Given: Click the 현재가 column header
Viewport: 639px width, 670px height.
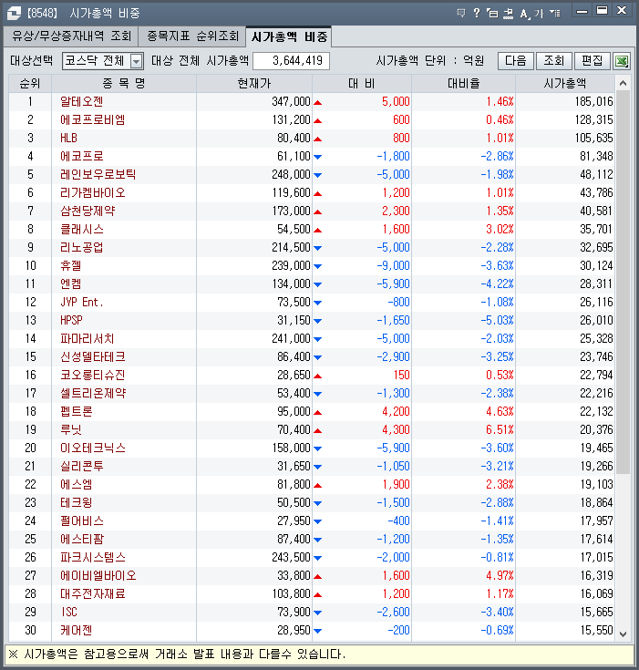Looking at the screenshot, I should pyautogui.click(x=254, y=83).
